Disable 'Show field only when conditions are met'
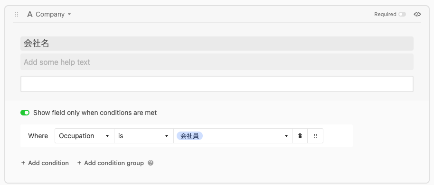Viewport: 434px width, 185px height. 25,113
